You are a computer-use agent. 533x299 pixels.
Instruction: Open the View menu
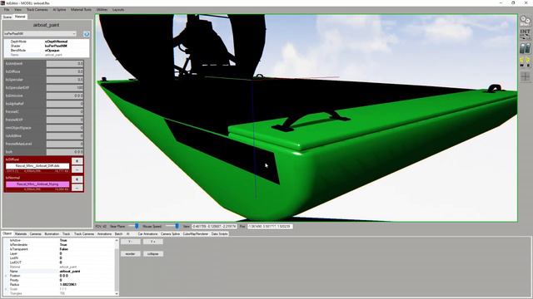[x=17, y=10]
